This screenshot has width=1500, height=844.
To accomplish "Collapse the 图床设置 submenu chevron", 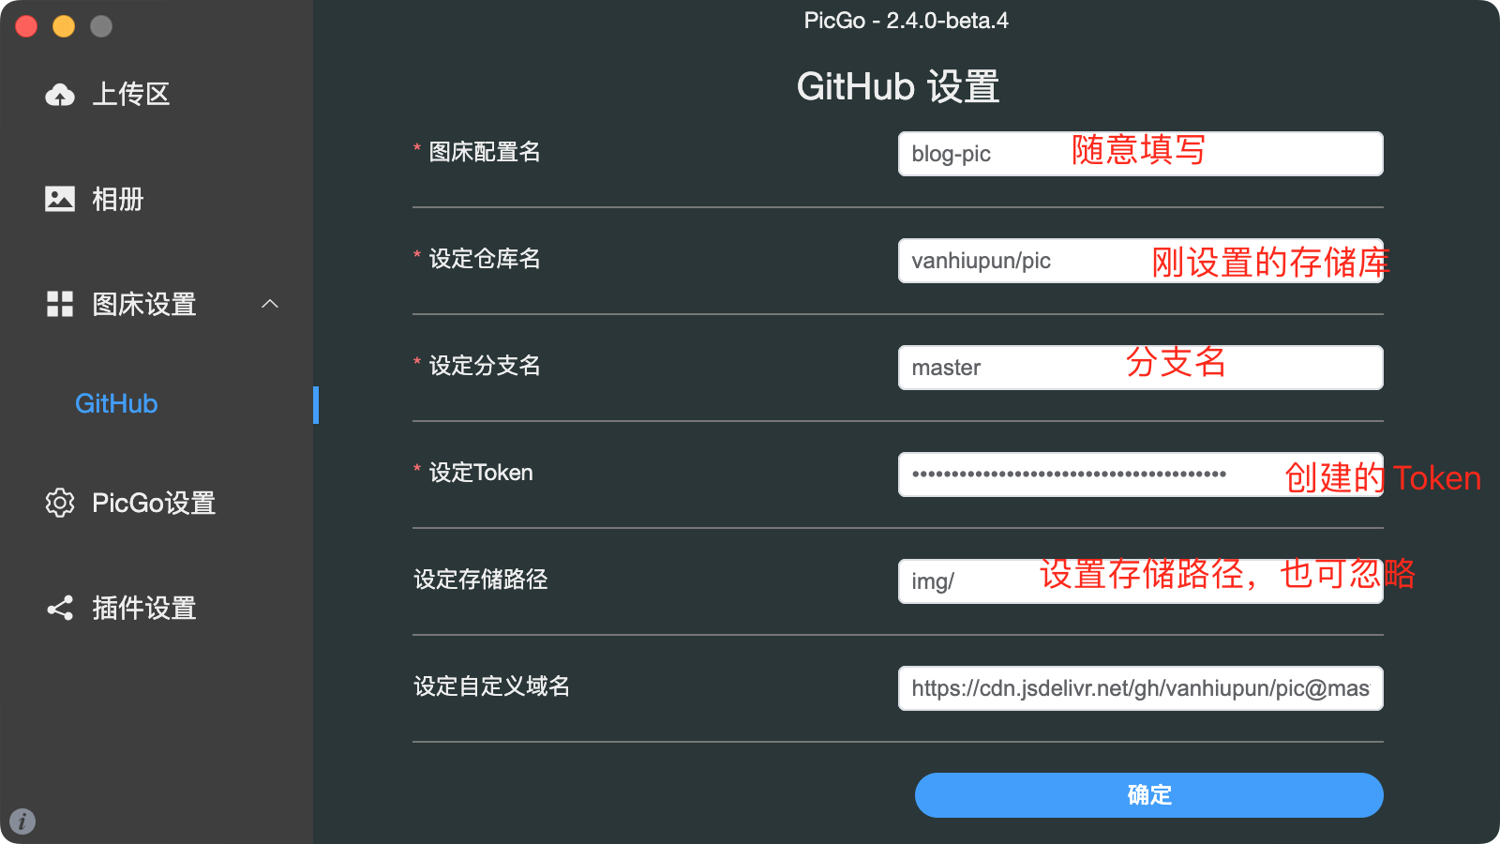I will coord(270,304).
